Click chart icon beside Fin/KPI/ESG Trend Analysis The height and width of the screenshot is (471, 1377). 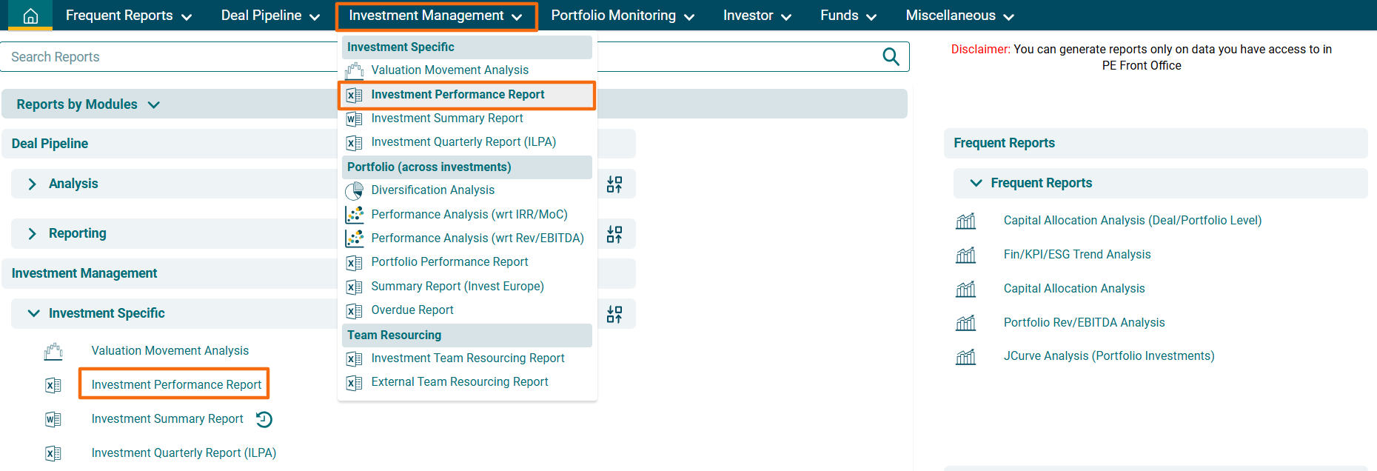click(965, 255)
